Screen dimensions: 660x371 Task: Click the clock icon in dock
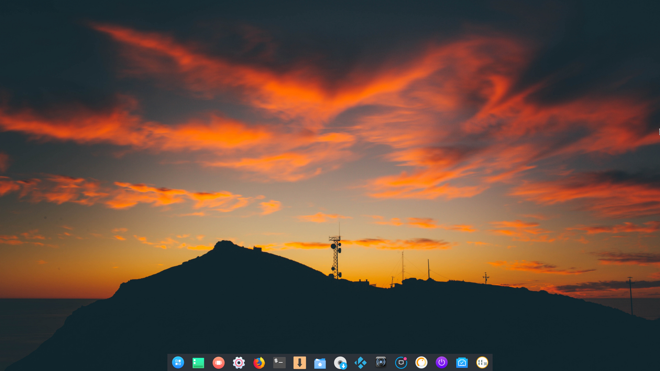point(482,362)
